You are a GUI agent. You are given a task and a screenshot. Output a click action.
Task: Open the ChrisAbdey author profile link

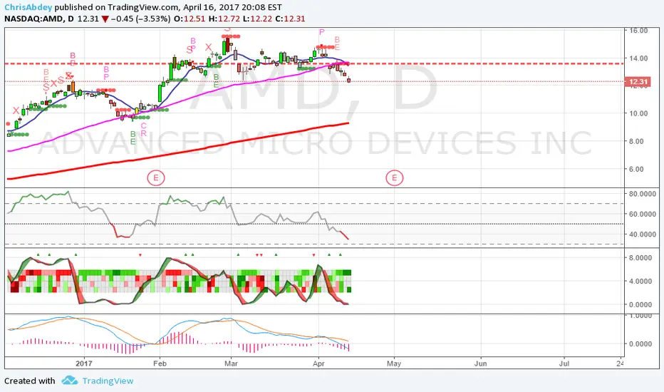tap(28, 7)
